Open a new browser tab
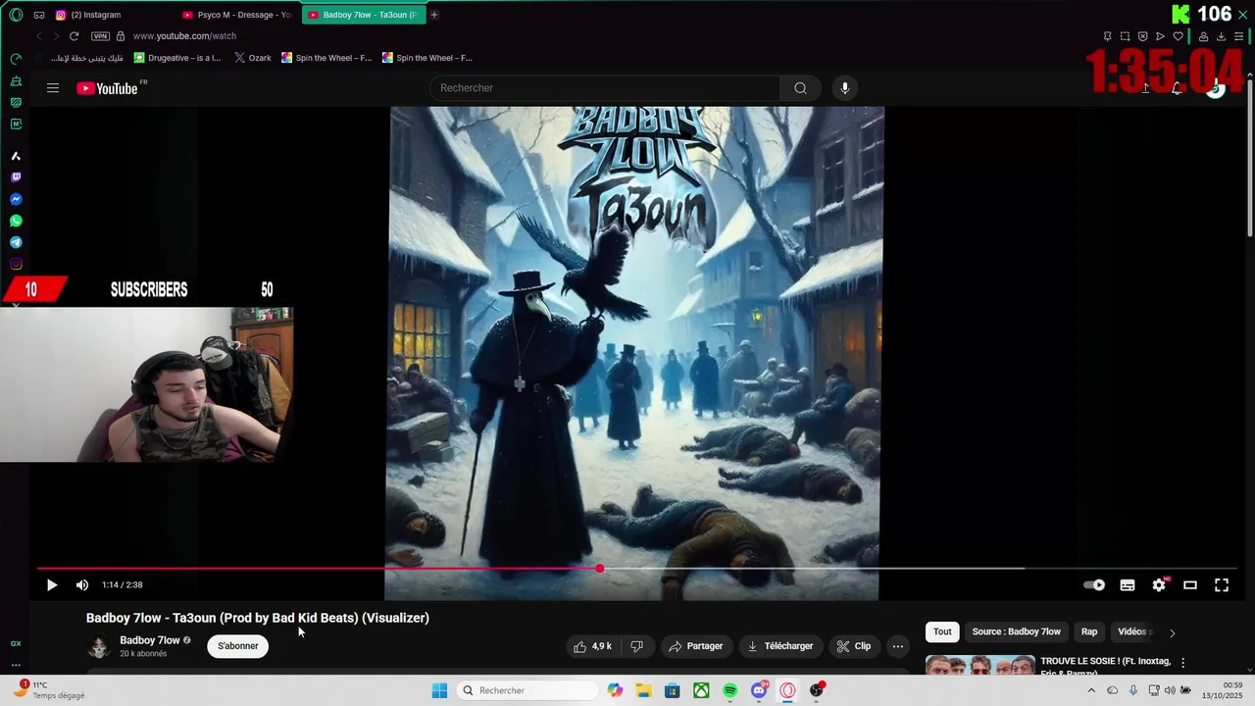Viewport: 1255px width, 706px height. pos(434,15)
